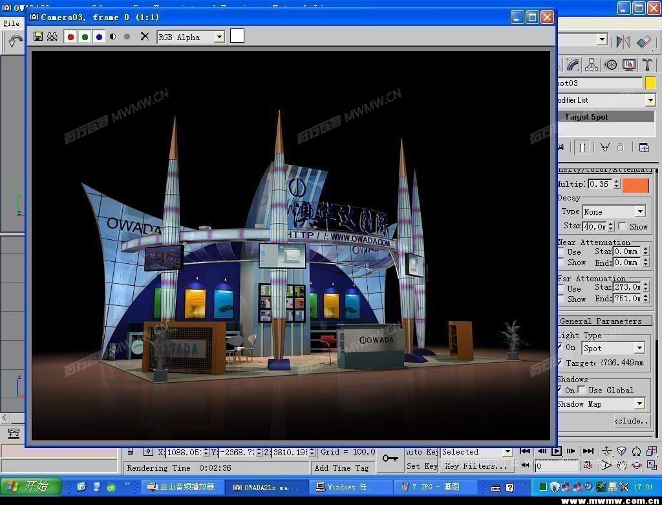Clone the rendered frame window
Image resolution: width=662 pixels, height=505 pixels.
[52, 37]
